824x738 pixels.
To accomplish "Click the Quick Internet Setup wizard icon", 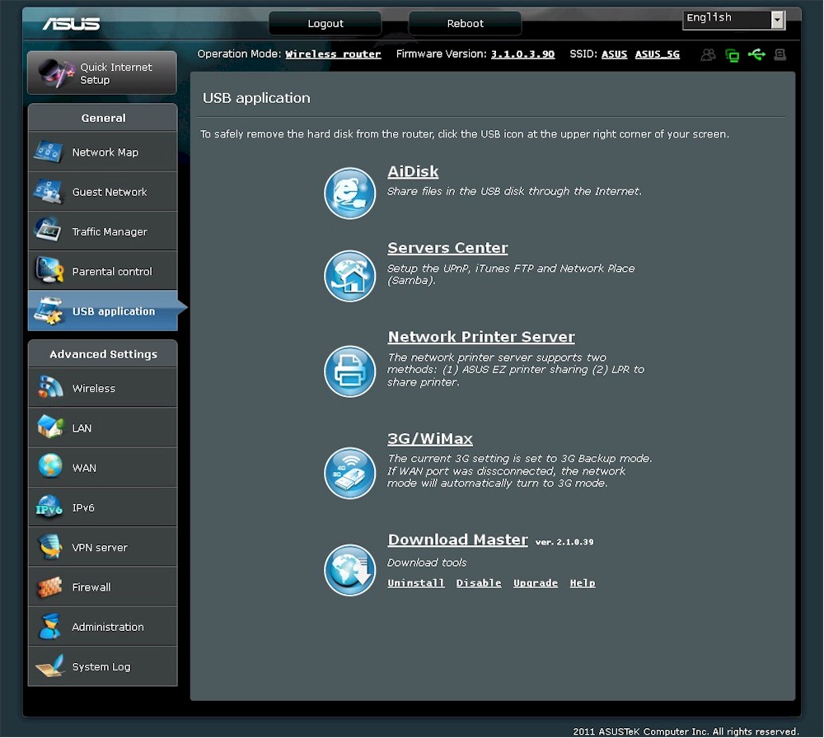I will click(x=56, y=73).
